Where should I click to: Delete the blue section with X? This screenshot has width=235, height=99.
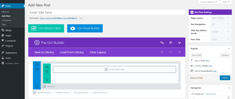(x=37, y=86)
